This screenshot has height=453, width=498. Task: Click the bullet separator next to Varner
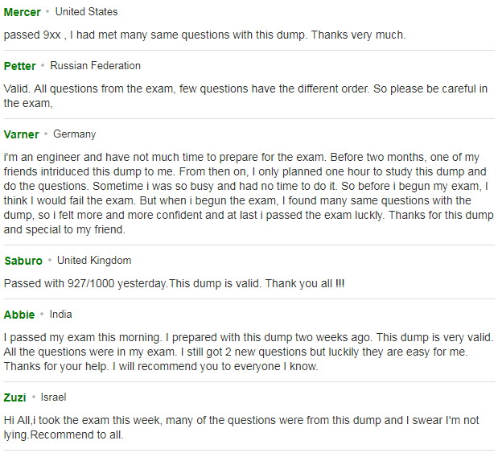pyautogui.click(x=46, y=134)
